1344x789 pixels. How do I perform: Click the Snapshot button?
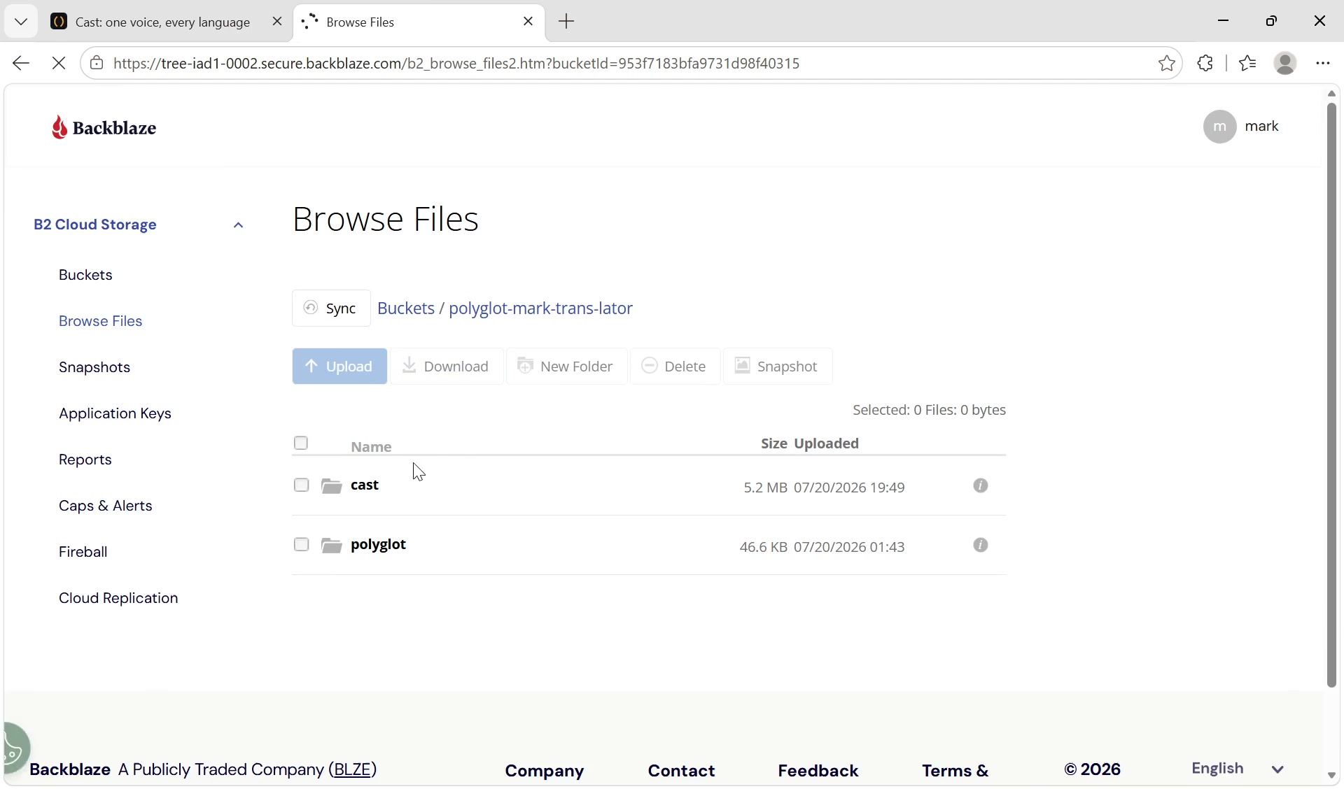pos(778,367)
